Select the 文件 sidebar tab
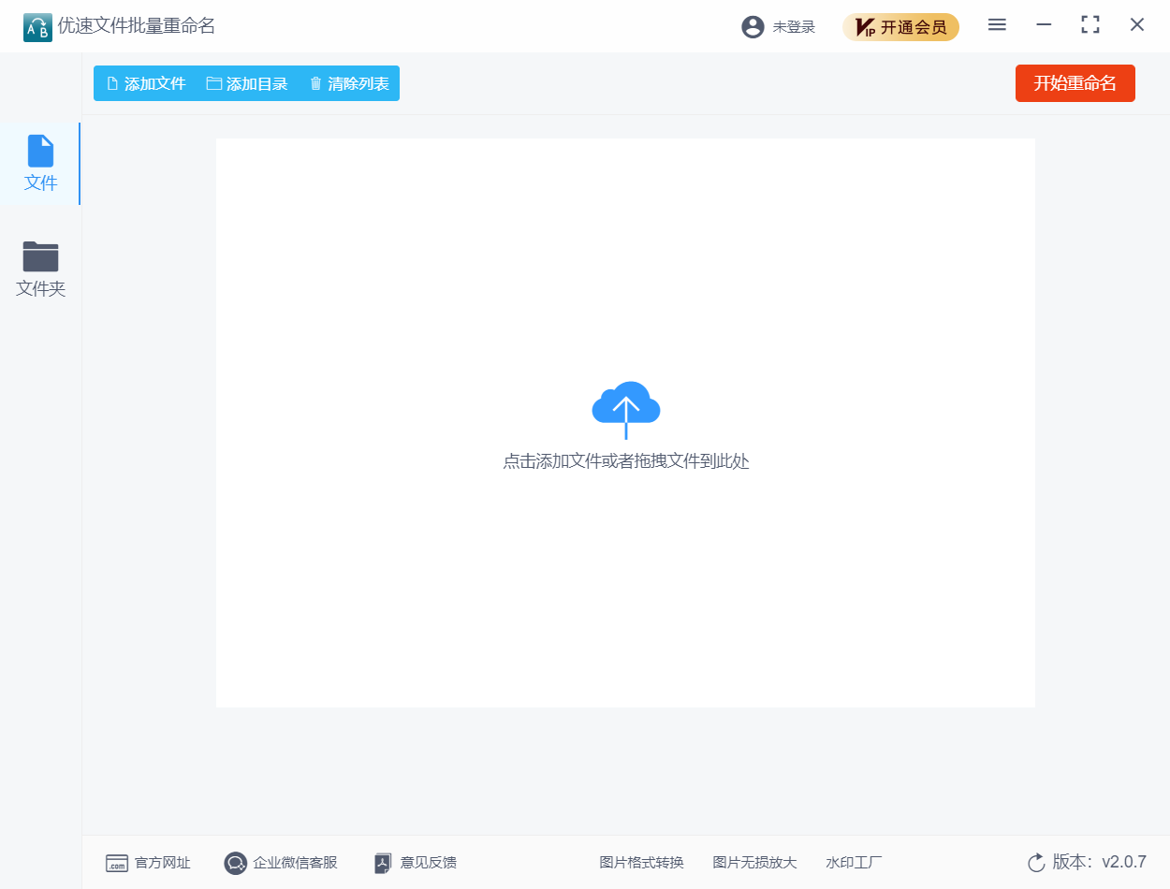Screen dimensions: 1170x889 pos(40,164)
